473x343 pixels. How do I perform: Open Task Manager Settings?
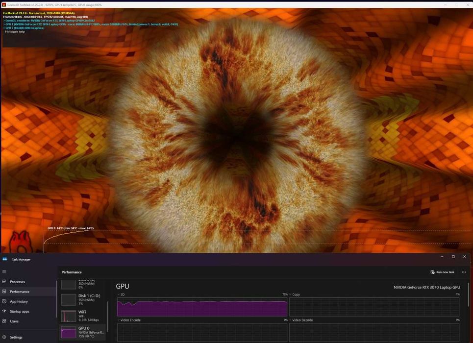(x=16, y=337)
